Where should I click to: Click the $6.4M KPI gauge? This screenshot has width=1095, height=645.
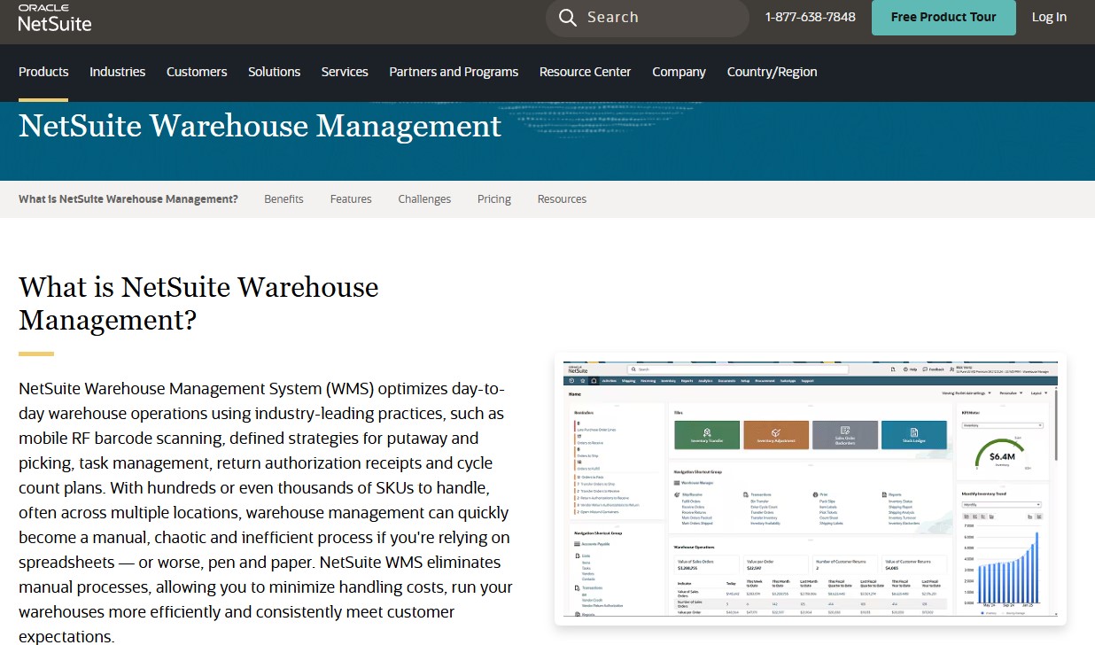click(x=1001, y=456)
